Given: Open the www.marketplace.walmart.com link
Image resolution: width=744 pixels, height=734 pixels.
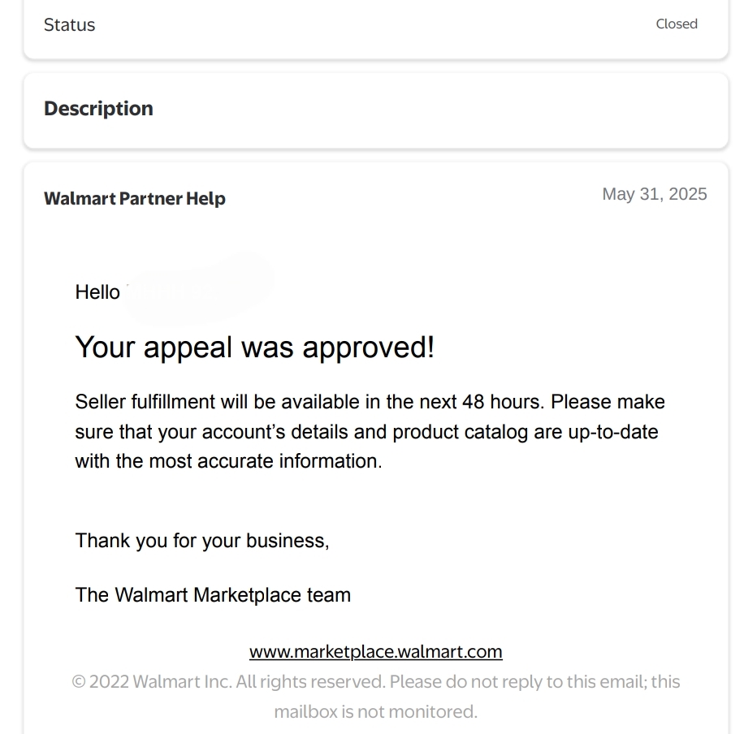Looking at the screenshot, I should coord(375,652).
